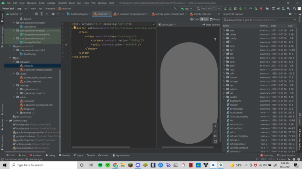Screen dimensions: 302x169
Task: Click the Make Project hammer icon
Action: [x=175, y=9]
